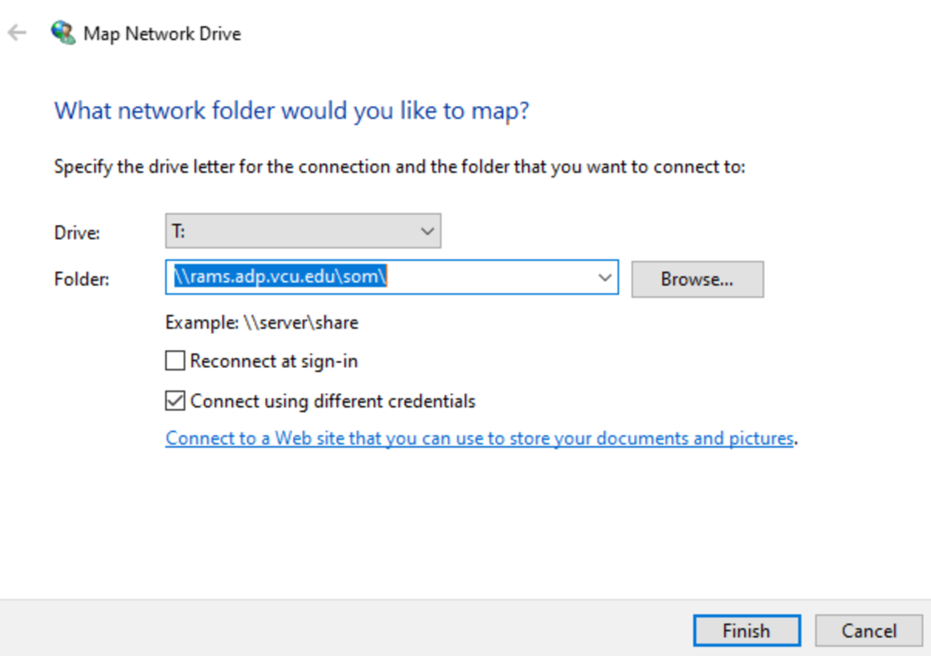Click inside the Folder path text field
This screenshot has height=656, width=931.
(488, 279)
